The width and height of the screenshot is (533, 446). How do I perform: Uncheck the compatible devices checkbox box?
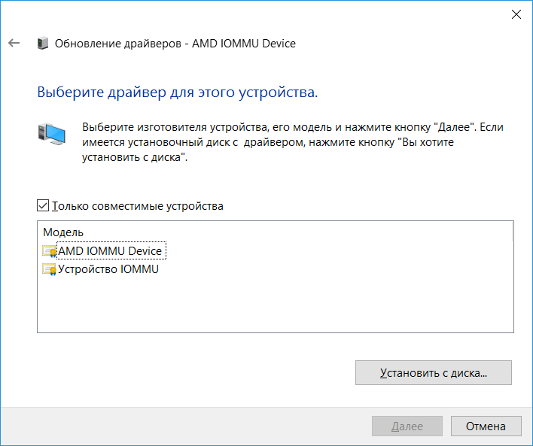[43, 205]
